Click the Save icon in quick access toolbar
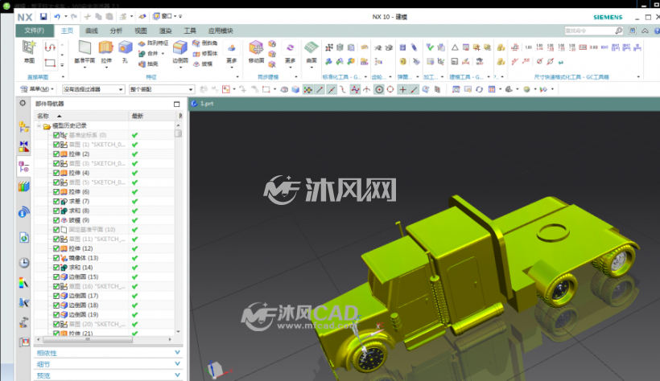The height and width of the screenshot is (381, 660). (43, 16)
